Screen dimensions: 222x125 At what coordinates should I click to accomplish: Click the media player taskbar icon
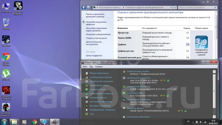pos(24,122)
